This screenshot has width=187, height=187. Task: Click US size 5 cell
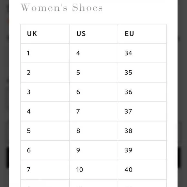click(x=94, y=73)
